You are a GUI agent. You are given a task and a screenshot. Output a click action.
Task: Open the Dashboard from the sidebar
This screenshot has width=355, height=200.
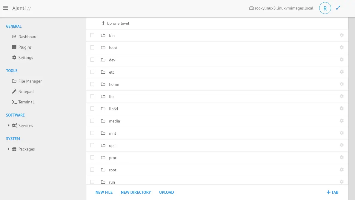click(28, 37)
